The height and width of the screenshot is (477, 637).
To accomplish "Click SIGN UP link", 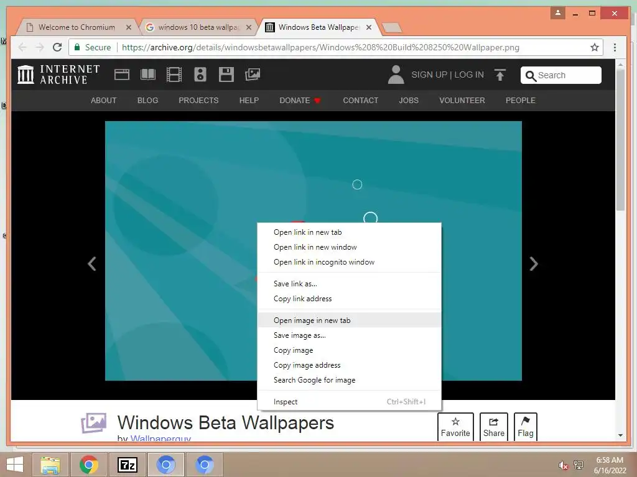I will (x=429, y=75).
